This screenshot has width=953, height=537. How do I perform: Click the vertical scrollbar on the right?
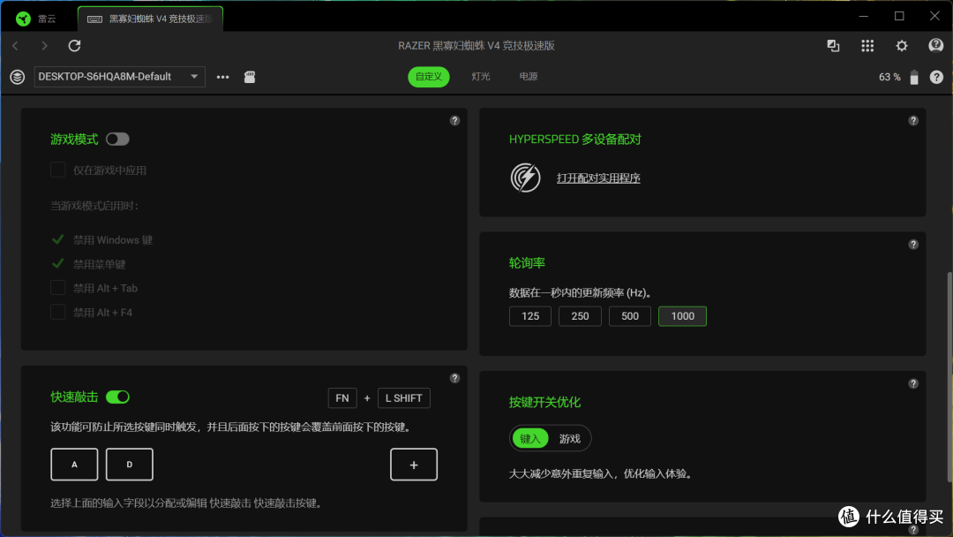[x=949, y=377]
